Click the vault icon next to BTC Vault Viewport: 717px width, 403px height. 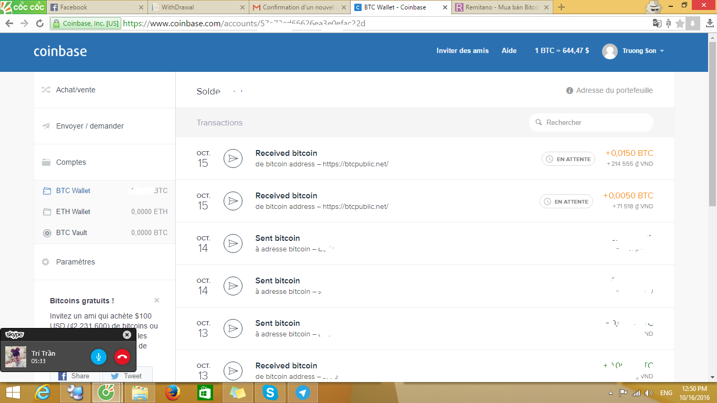tap(47, 233)
